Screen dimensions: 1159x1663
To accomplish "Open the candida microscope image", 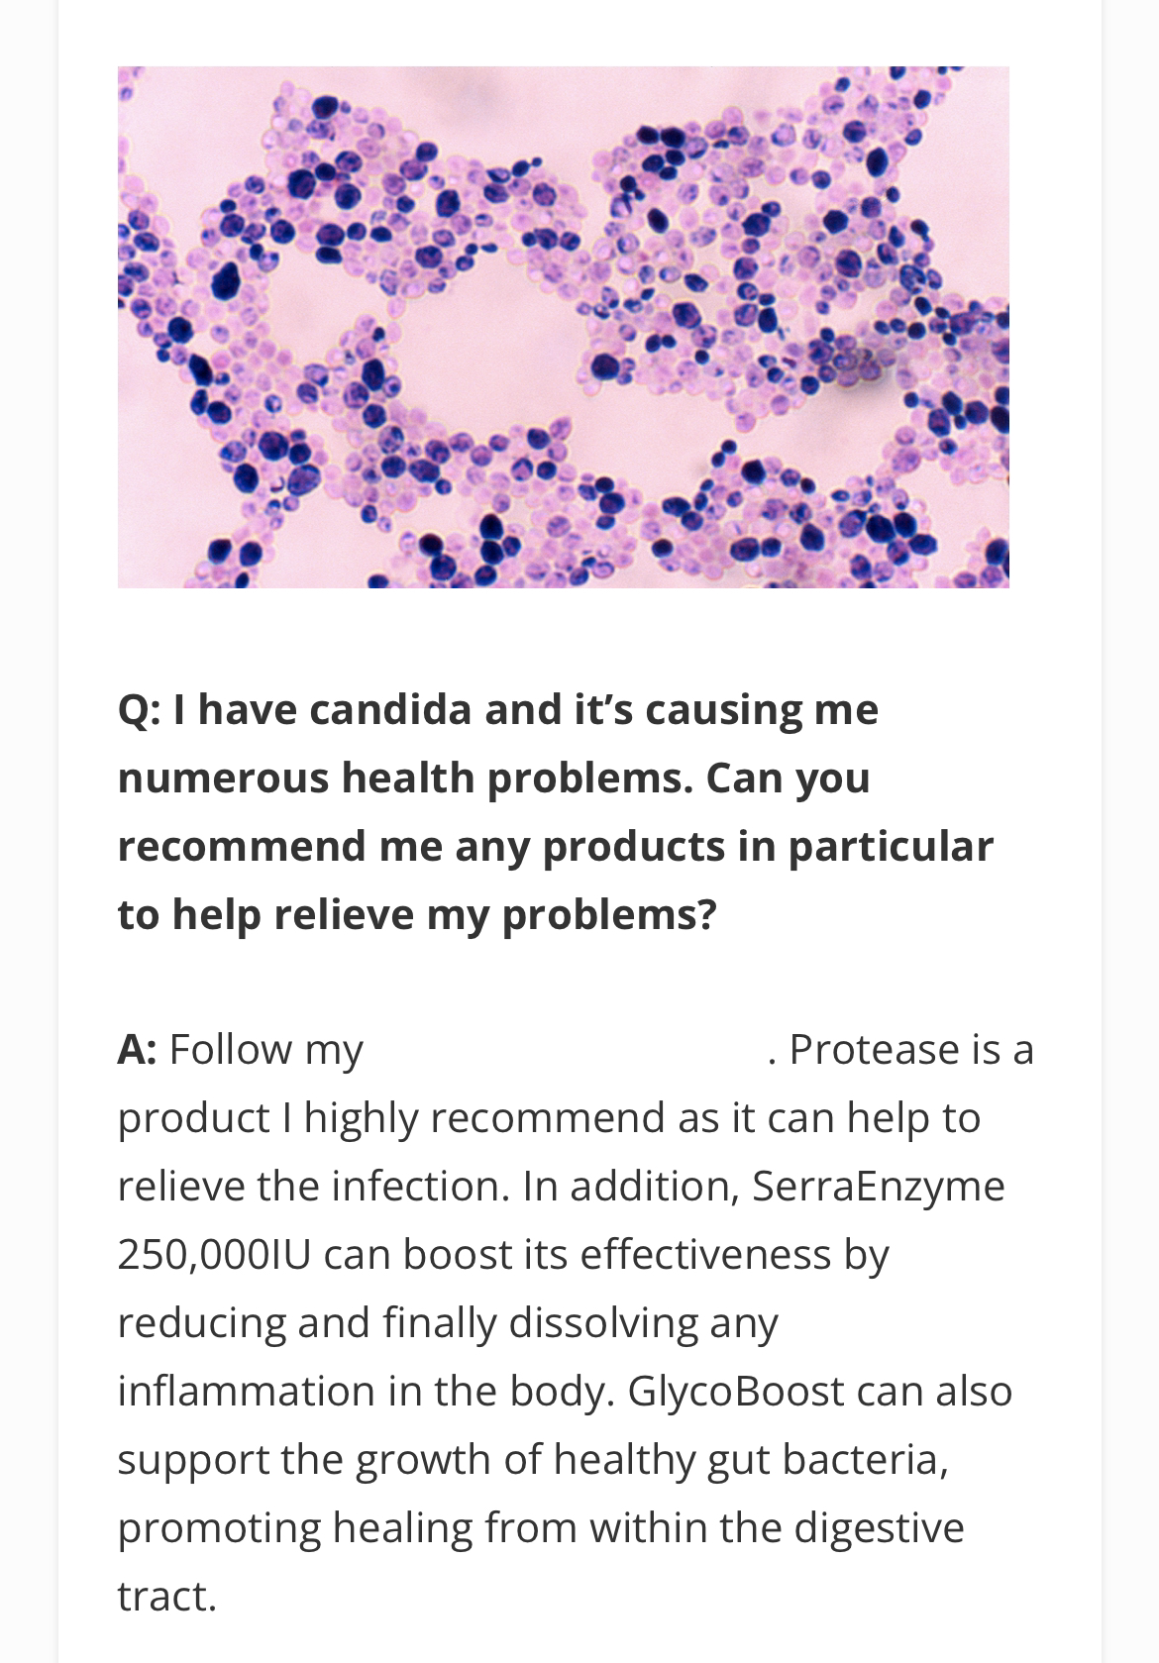I will tap(564, 327).
